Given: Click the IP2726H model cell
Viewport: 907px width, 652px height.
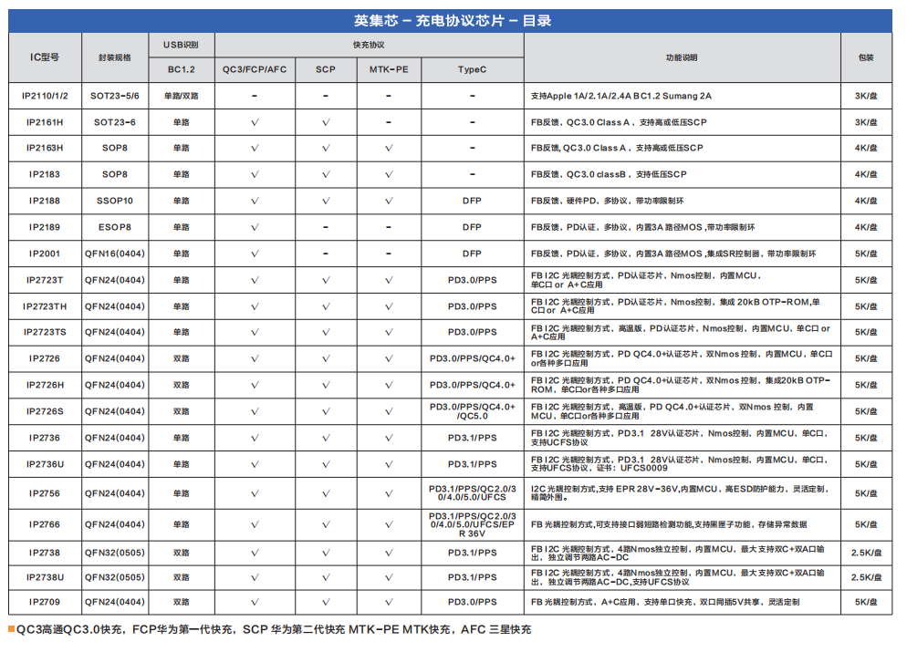Looking at the screenshot, I should (45, 385).
